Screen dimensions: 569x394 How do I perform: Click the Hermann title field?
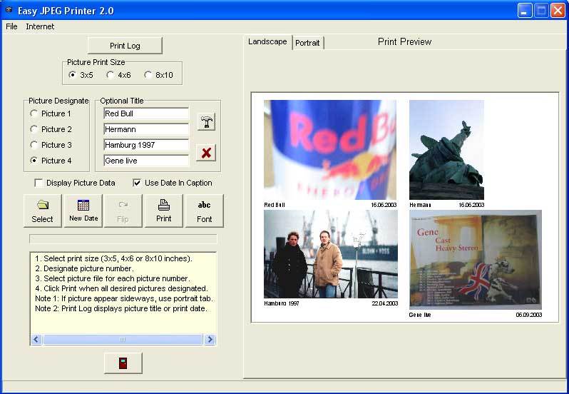146,129
